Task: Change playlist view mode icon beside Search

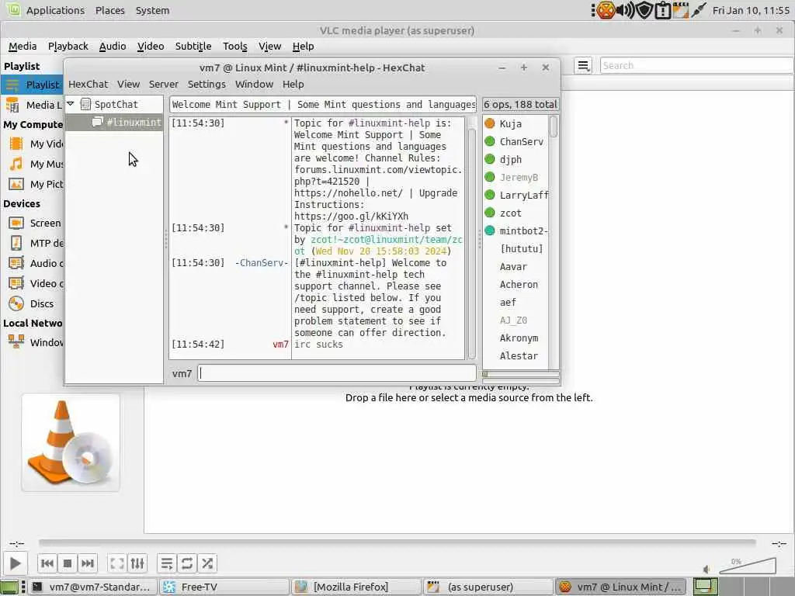Action: click(583, 65)
